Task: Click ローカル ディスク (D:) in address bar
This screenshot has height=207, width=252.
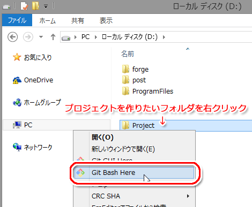Action: [x=130, y=37]
